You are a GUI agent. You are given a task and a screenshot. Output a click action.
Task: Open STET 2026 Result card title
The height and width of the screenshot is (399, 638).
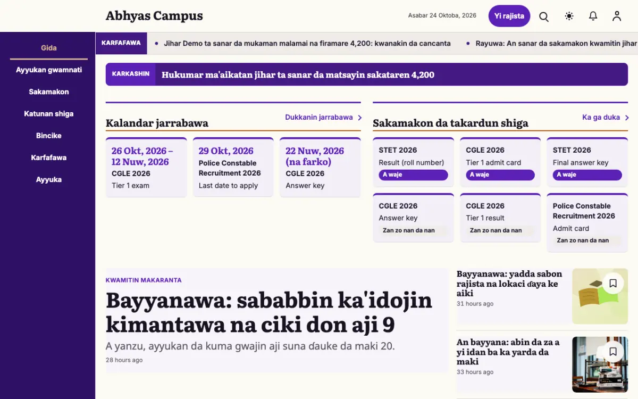[x=398, y=150]
